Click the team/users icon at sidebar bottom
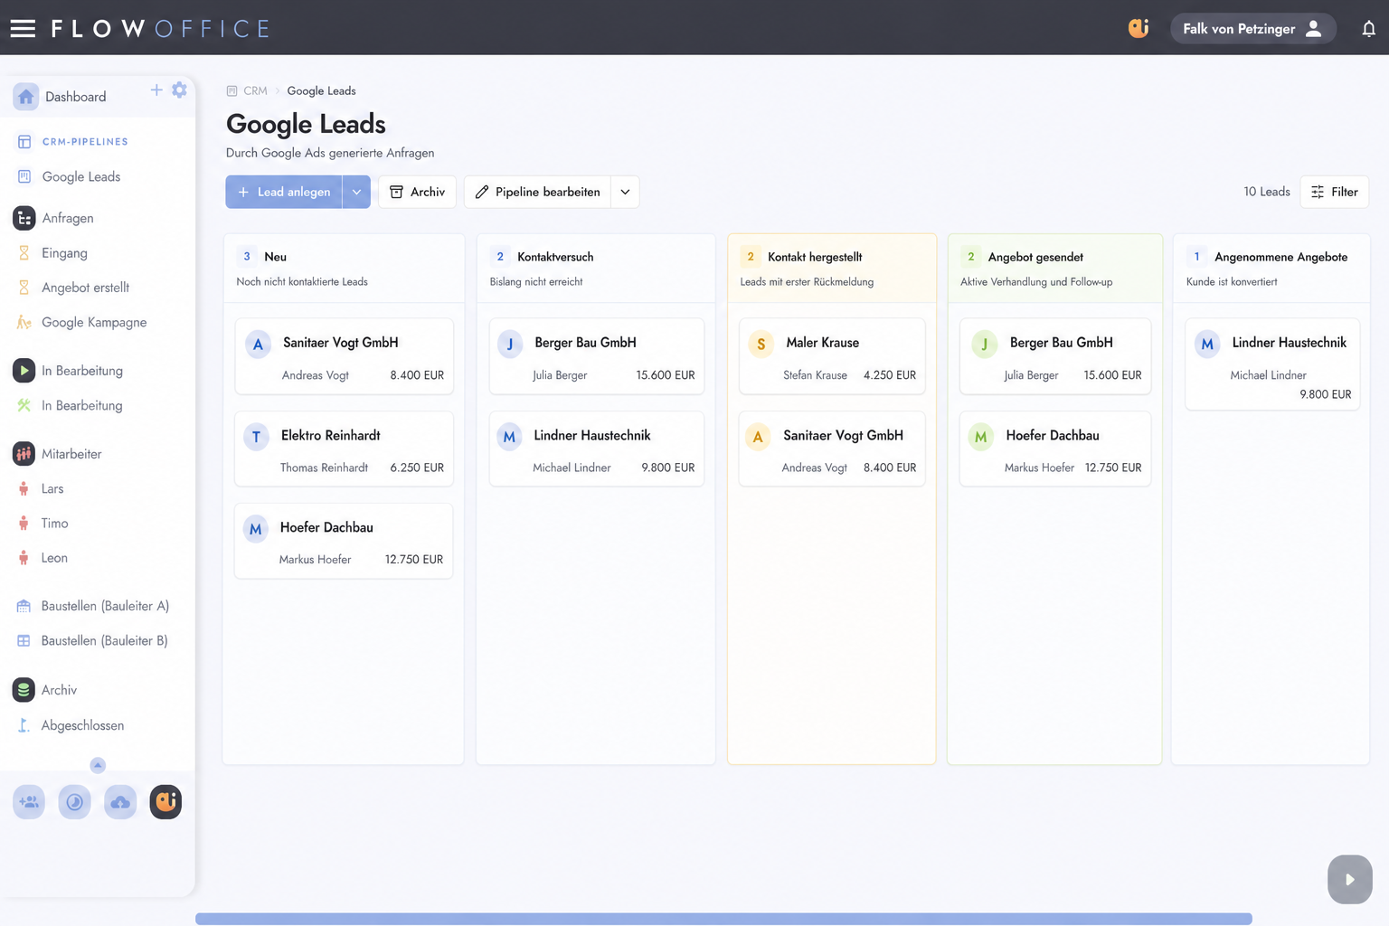The width and height of the screenshot is (1389, 926). 29,802
